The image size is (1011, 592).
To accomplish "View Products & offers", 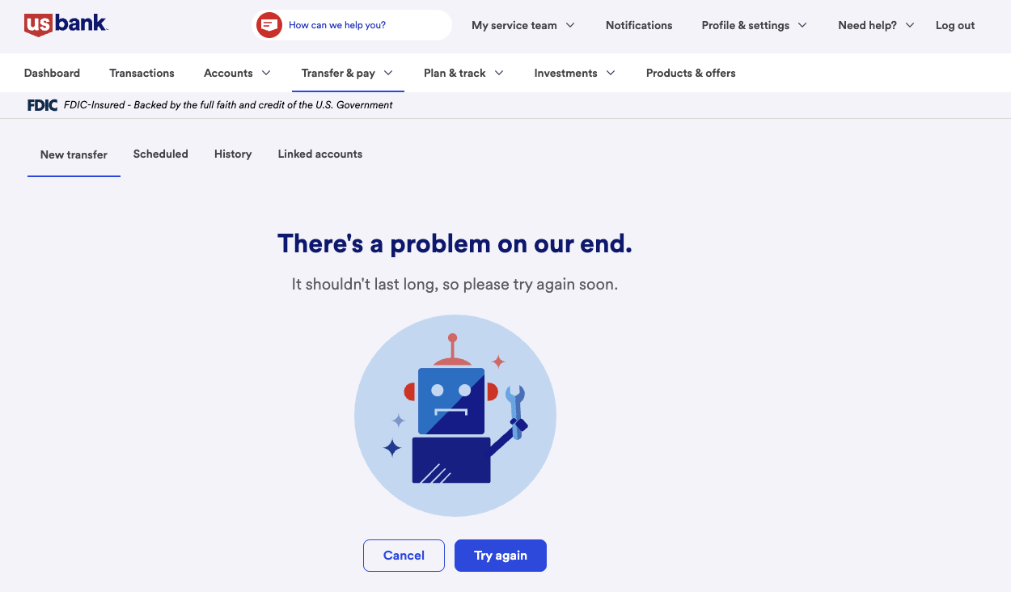I will (x=691, y=73).
